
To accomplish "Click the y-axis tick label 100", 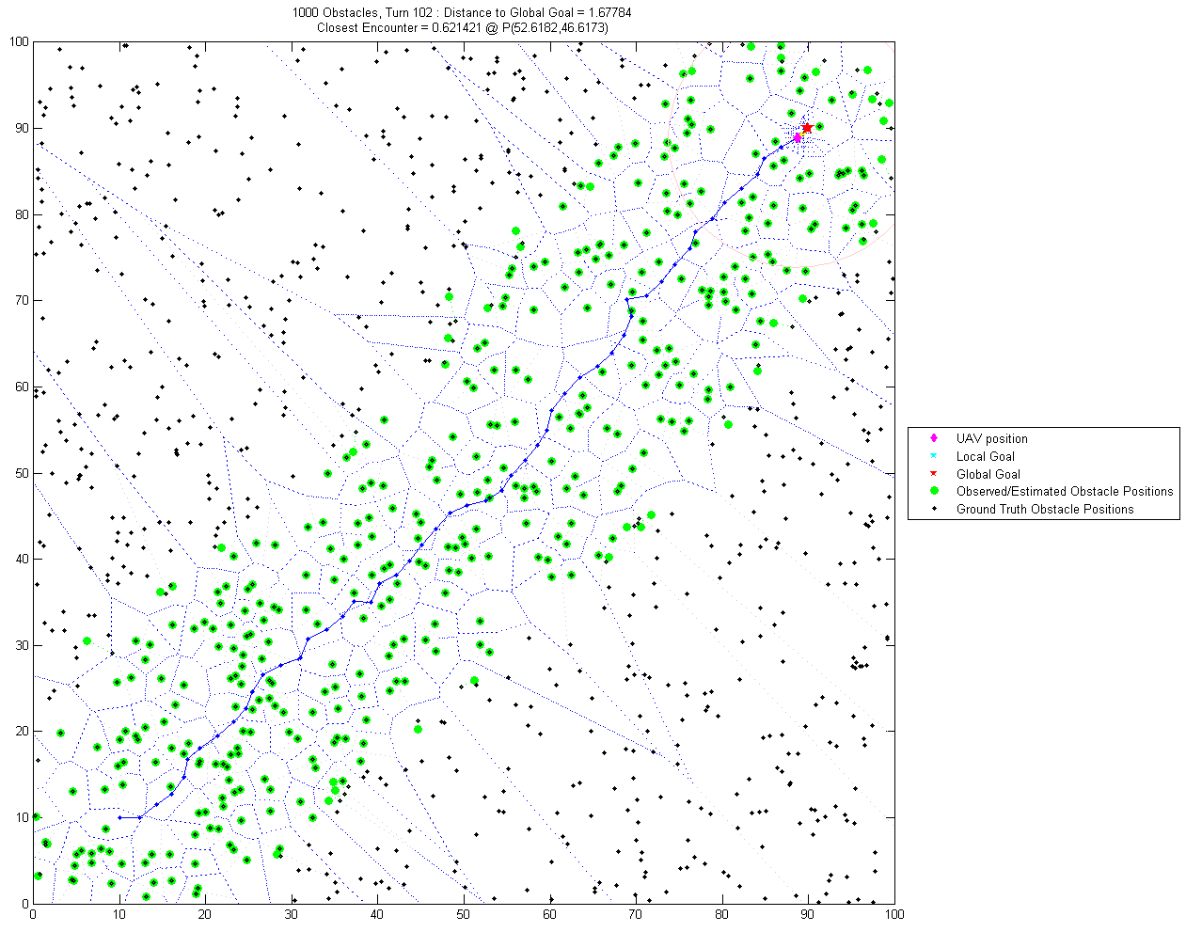I will 19,41.
